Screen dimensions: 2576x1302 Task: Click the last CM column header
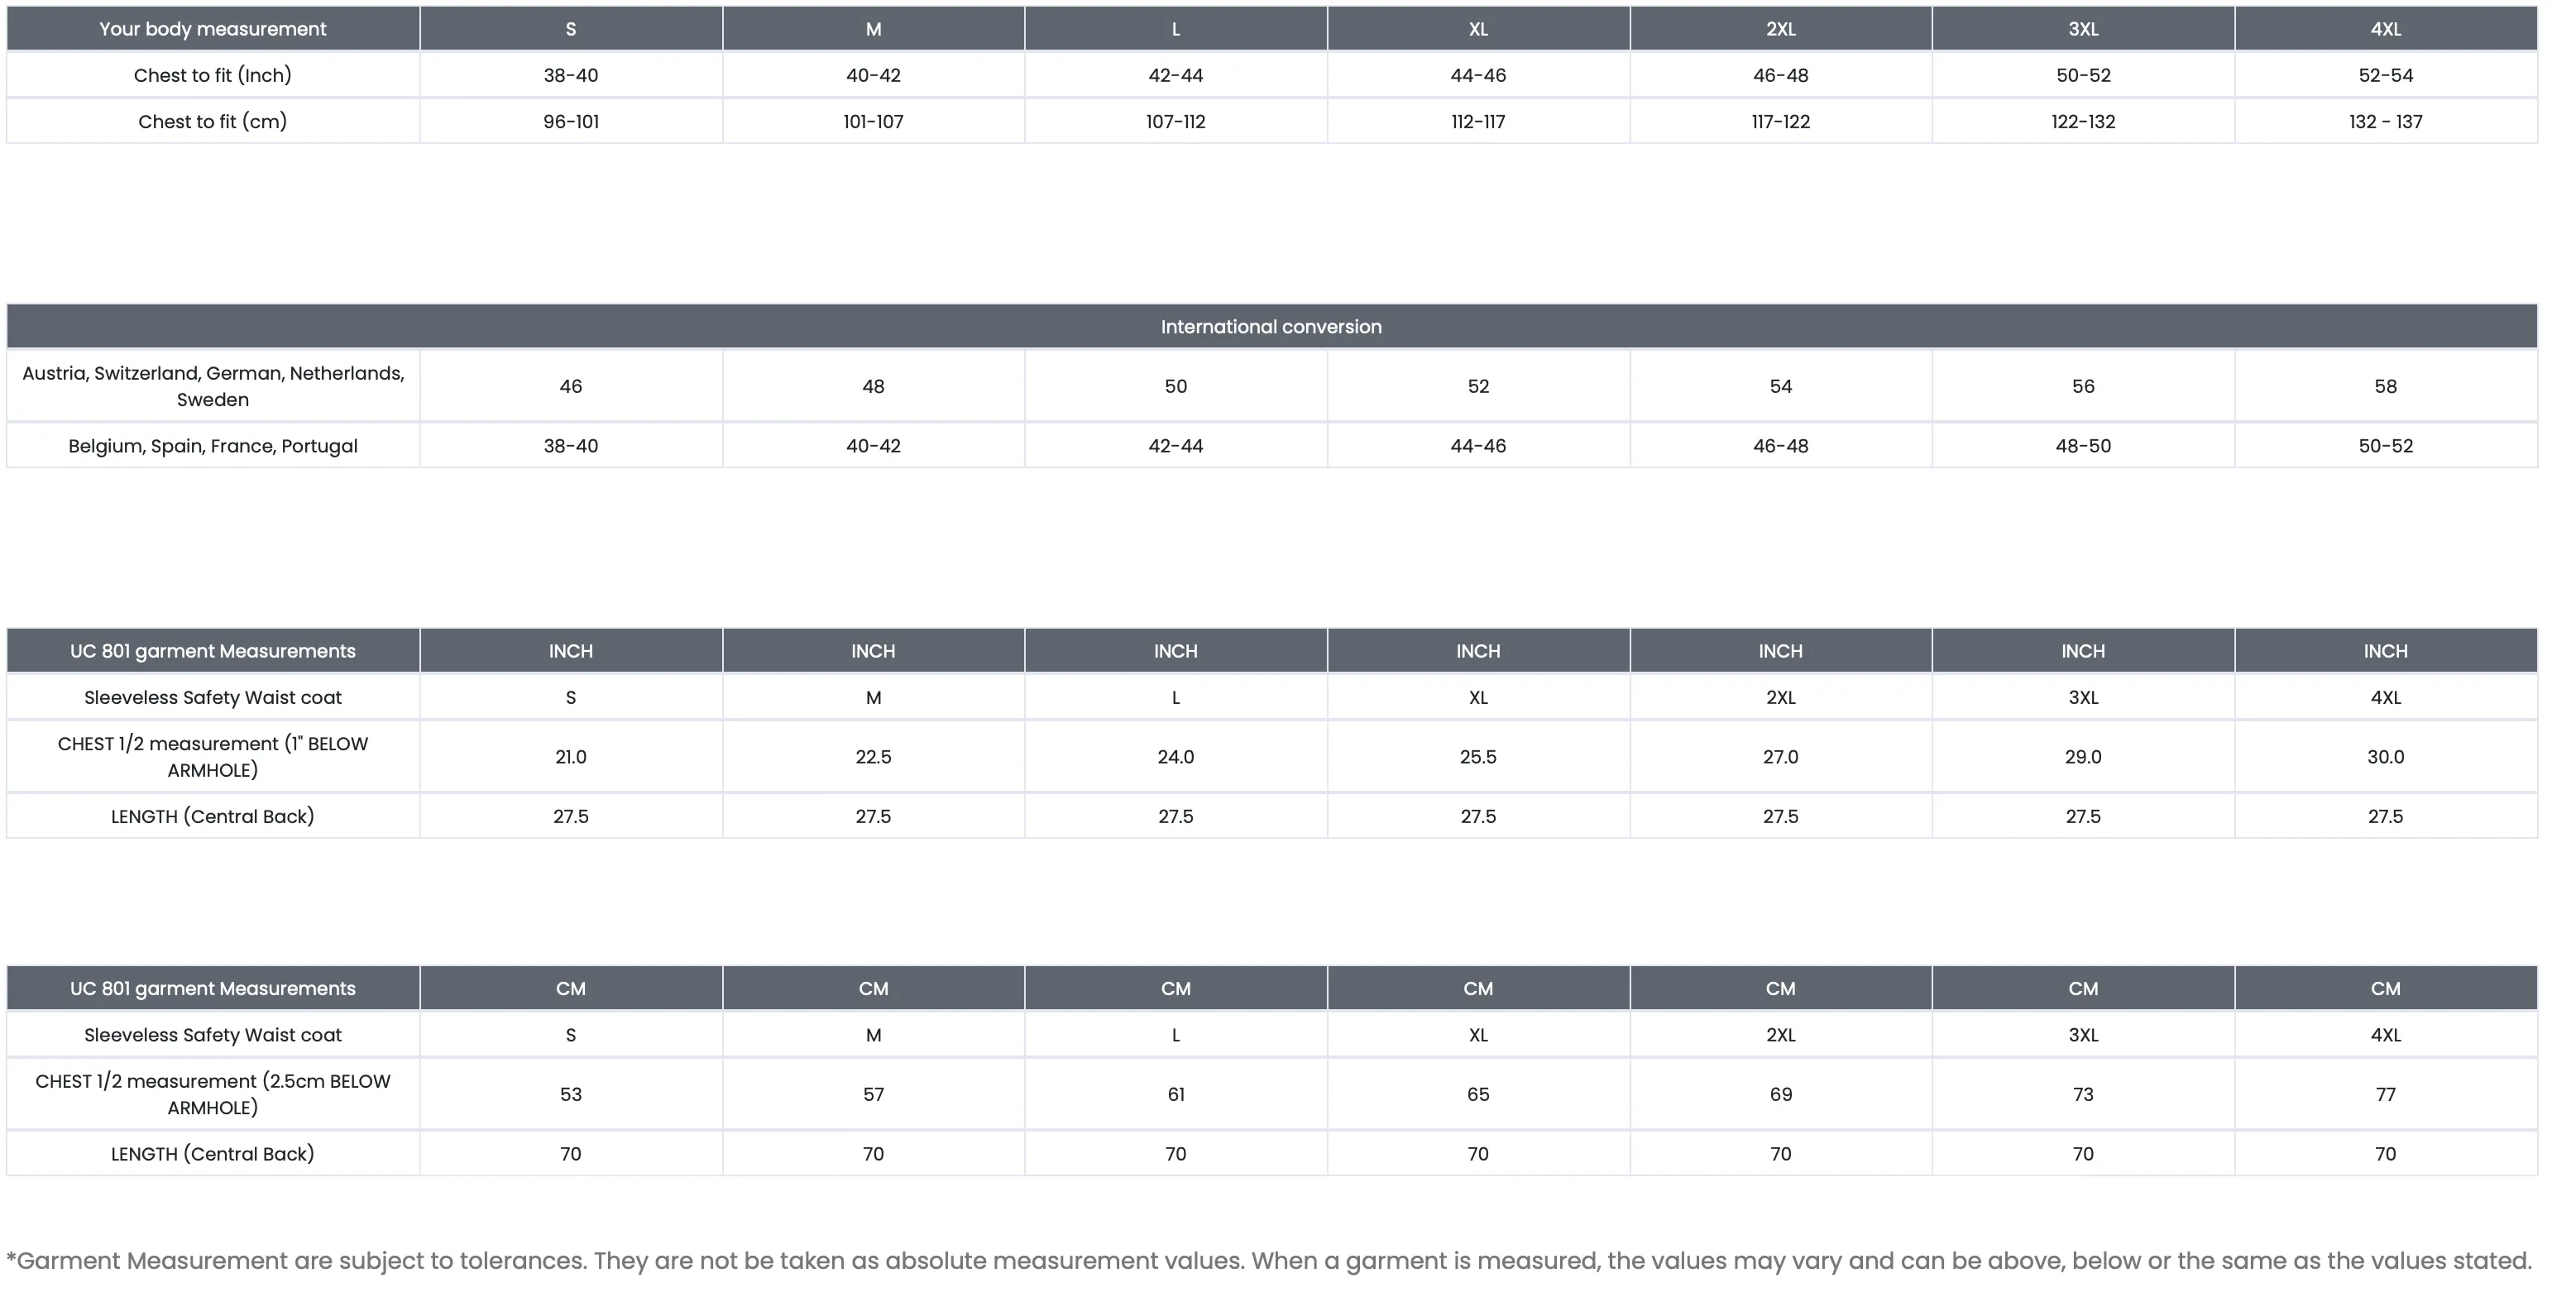click(x=2386, y=989)
